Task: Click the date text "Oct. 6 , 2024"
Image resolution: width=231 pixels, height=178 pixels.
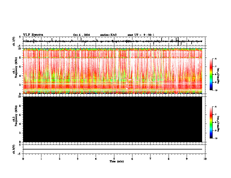Action: 81,35
